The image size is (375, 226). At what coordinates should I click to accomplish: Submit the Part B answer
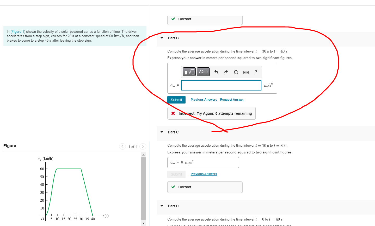[x=176, y=100]
